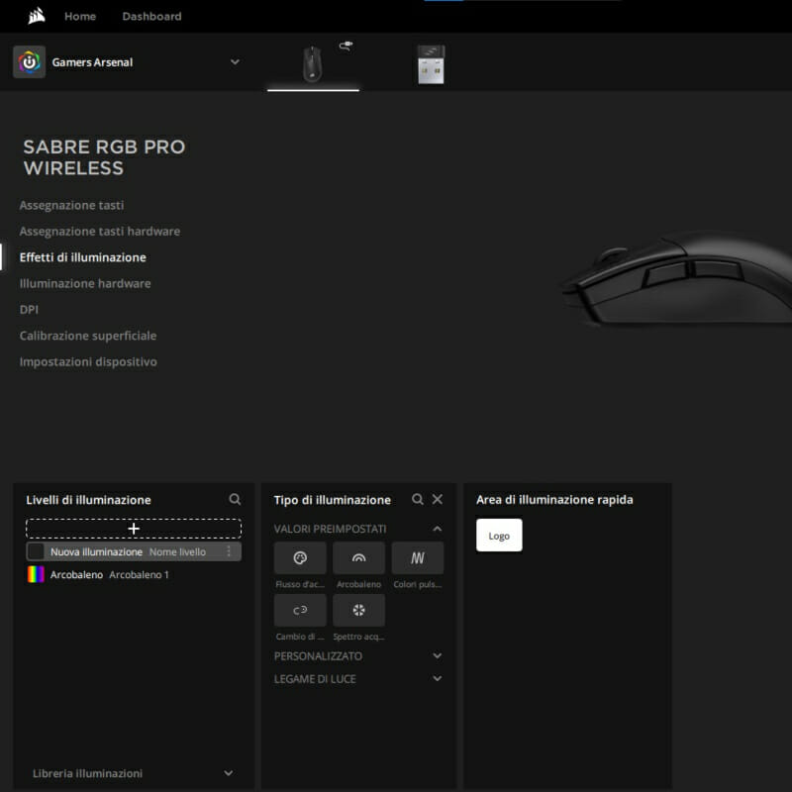Open Calibrazione superficiale section
This screenshot has width=792, height=792.
[88, 336]
